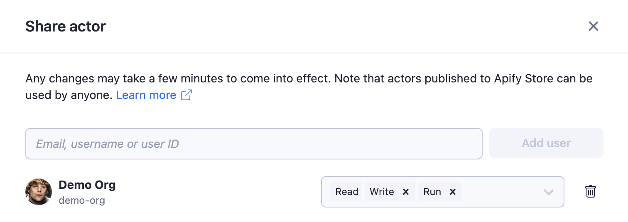Viewport: 628px width, 222px height.
Task: Click the Write permission tag label
Action: (382, 192)
